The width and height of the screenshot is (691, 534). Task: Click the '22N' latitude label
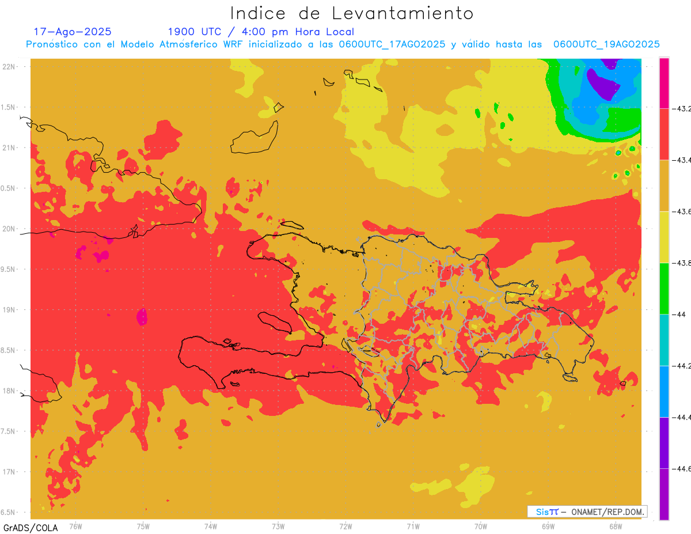9,66
